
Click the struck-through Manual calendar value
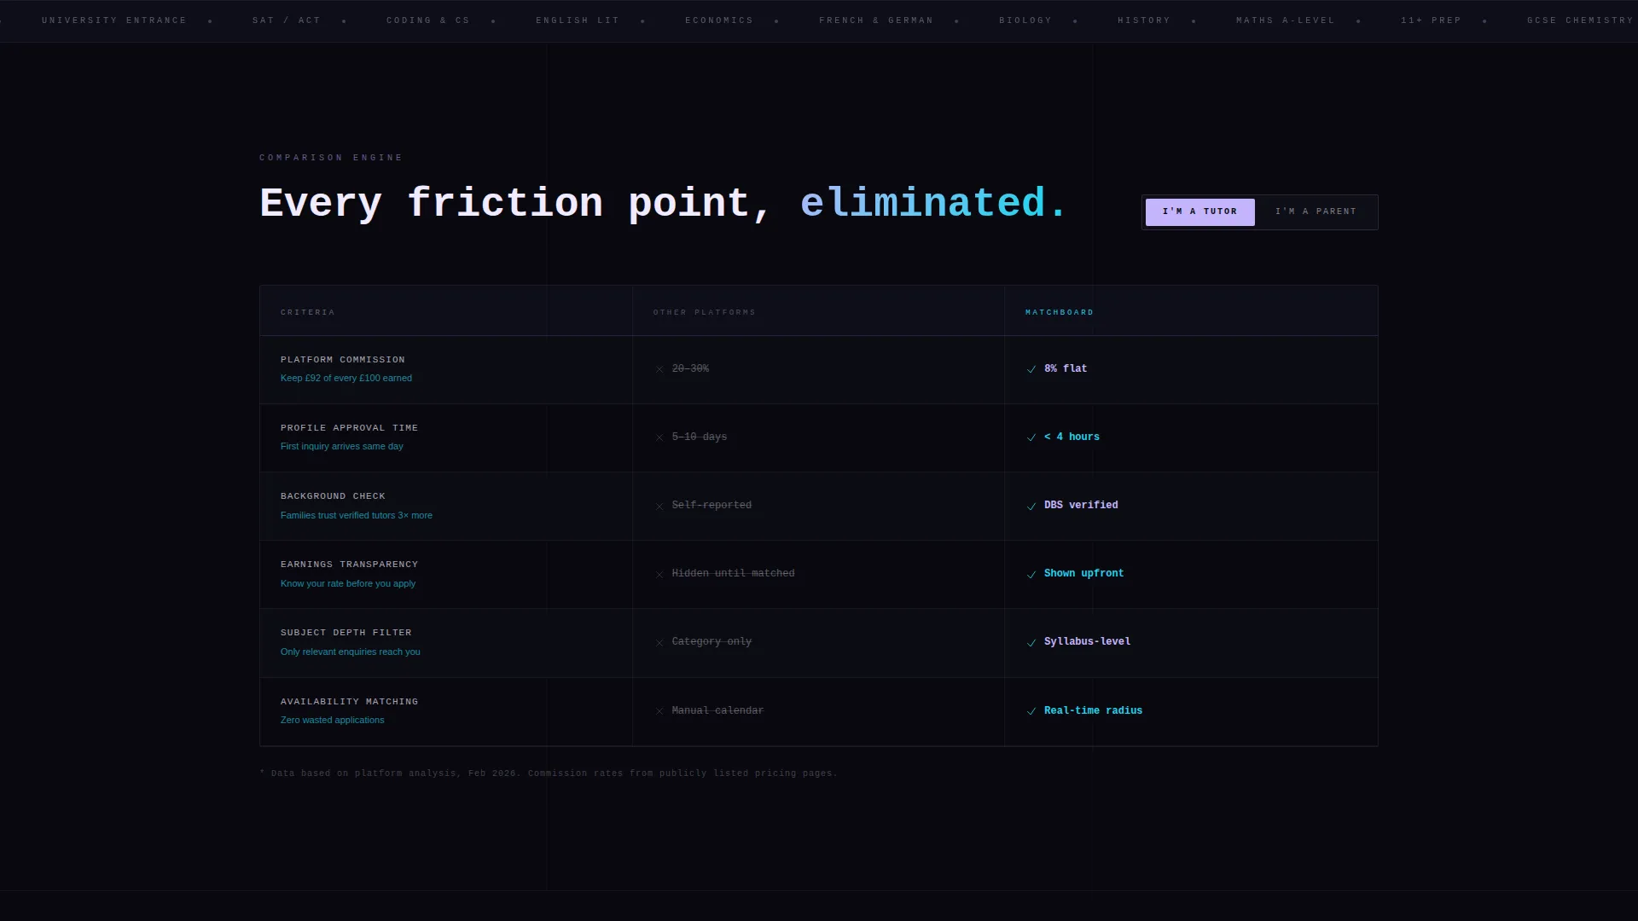[717, 711]
